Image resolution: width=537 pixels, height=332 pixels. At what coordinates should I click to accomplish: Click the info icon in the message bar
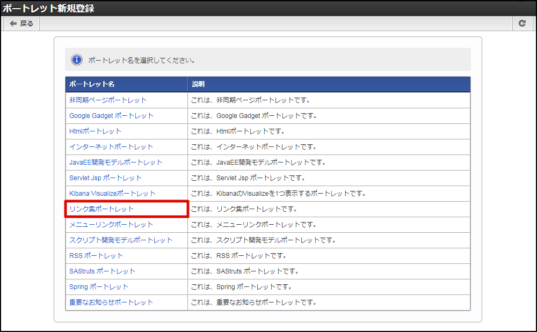(x=76, y=60)
